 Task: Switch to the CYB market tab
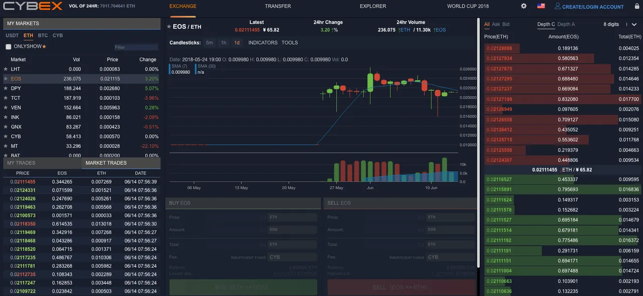58,36
